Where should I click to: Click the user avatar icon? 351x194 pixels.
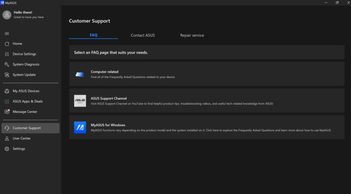tap(7, 15)
